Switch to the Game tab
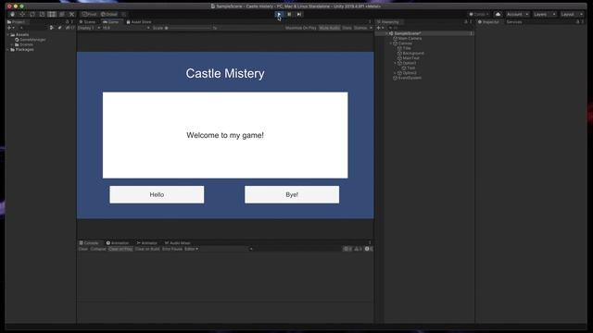 pyautogui.click(x=111, y=22)
